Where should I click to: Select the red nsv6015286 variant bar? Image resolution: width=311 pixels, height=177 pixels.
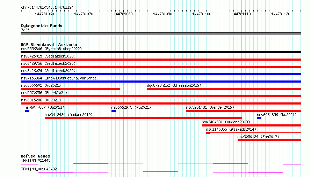161,103
